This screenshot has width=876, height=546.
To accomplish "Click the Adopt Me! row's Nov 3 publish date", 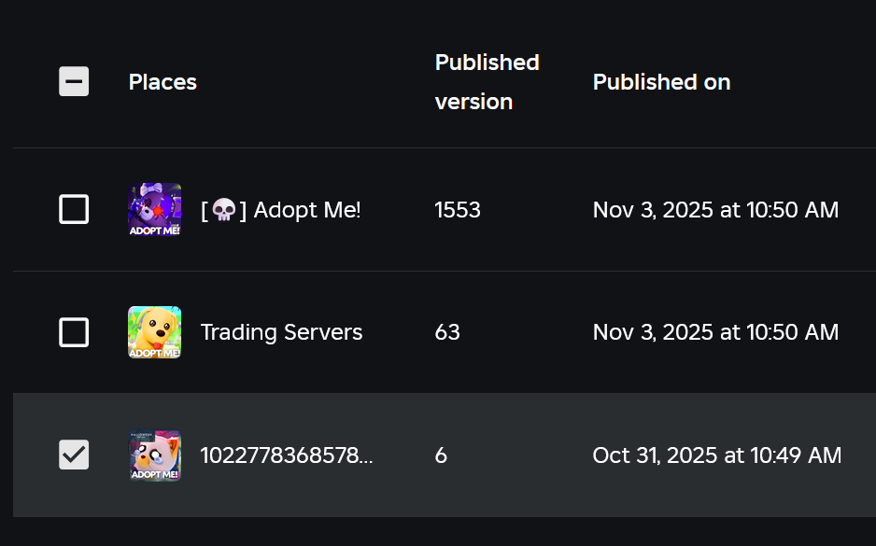I will tap(715, 210).
